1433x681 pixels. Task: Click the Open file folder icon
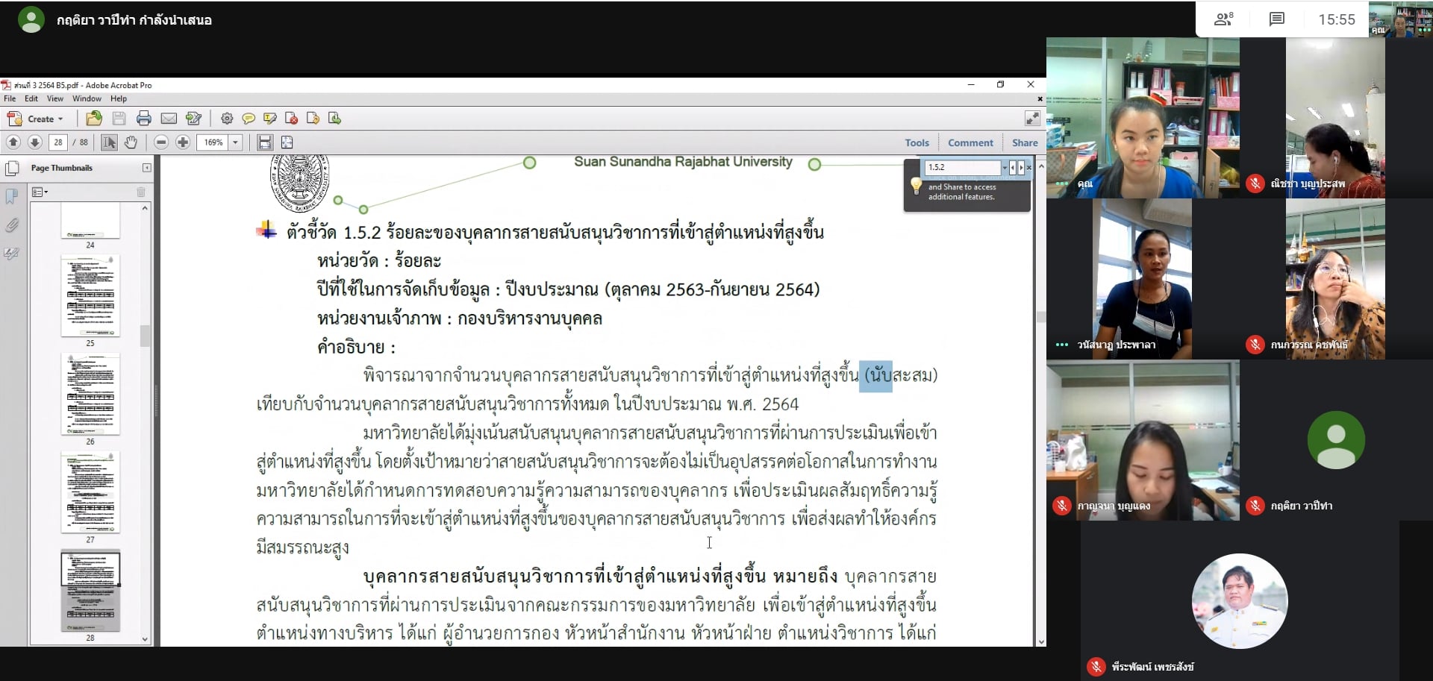(94, 119)
